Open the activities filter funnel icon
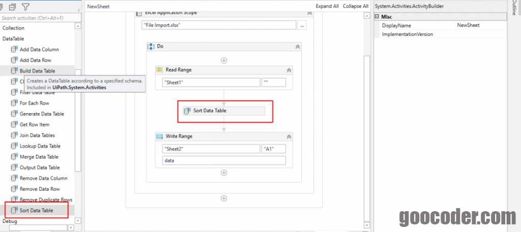The image size is (521, 232). point(25,6)
